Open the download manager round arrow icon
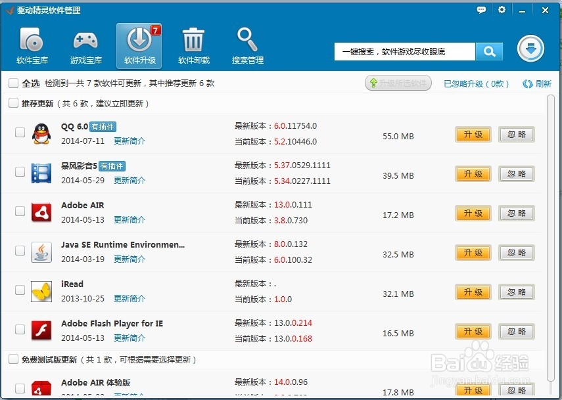Viewport: 562px width, 400px height. (531, 49)
